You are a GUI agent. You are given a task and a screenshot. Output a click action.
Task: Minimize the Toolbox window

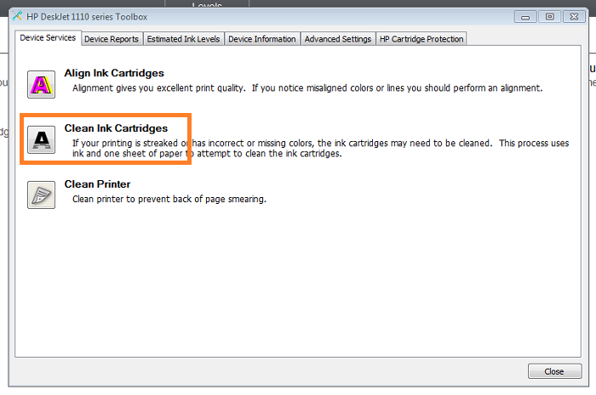[525, 17]
